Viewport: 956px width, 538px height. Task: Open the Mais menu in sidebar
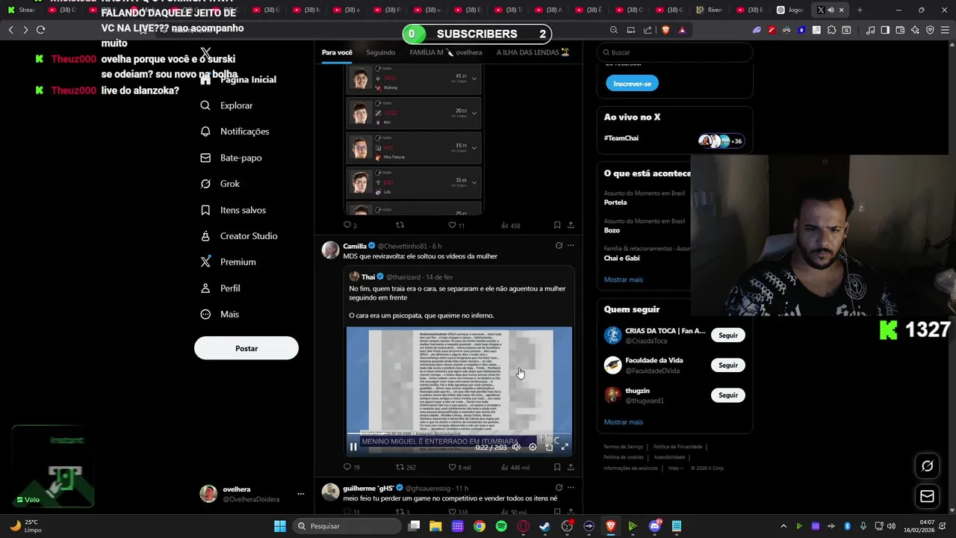click(x=220, y=315)
